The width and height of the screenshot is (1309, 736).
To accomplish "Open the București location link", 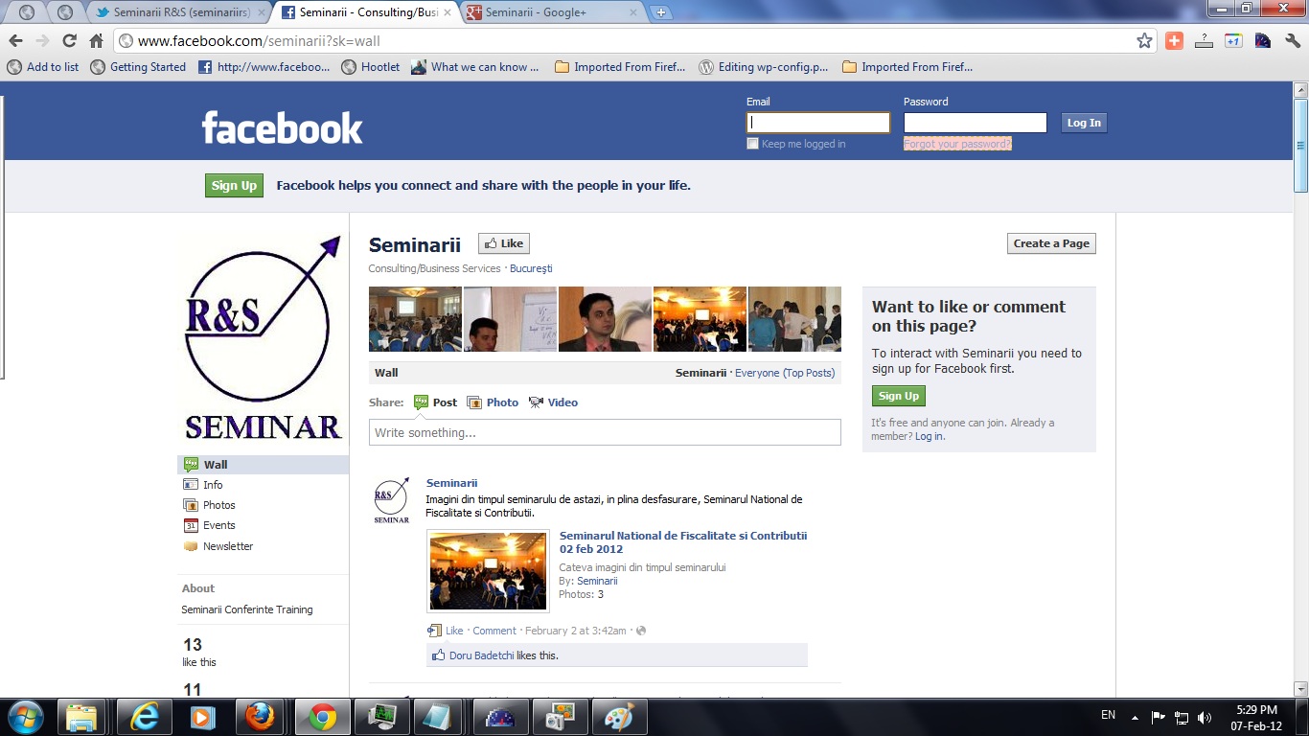I will point(531,268).
